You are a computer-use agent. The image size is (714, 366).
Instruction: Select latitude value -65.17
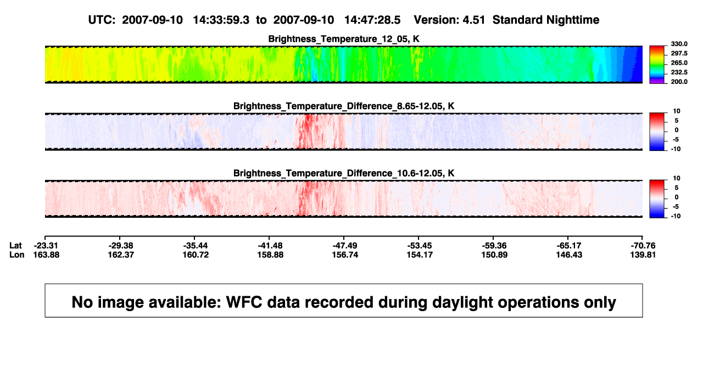pos(569,245)
